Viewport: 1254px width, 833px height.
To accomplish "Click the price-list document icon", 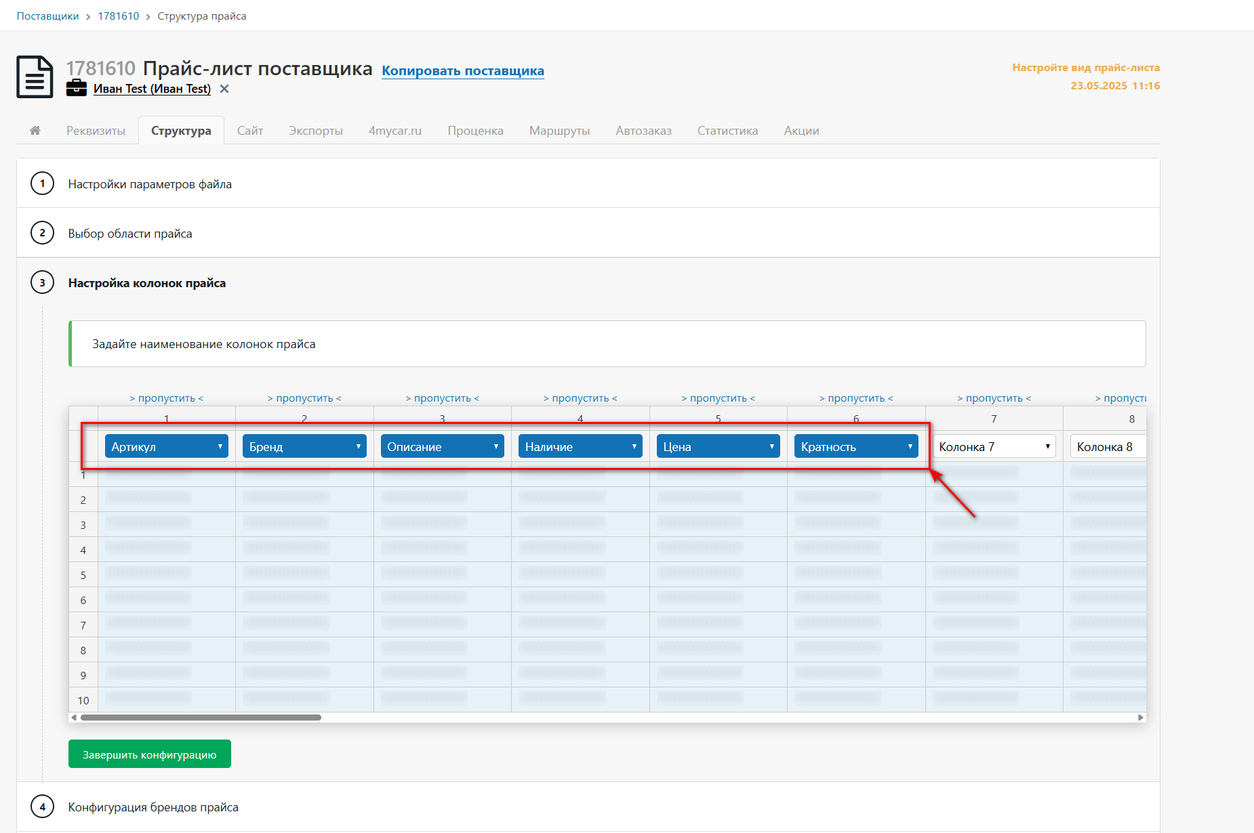I will point(35,77).
